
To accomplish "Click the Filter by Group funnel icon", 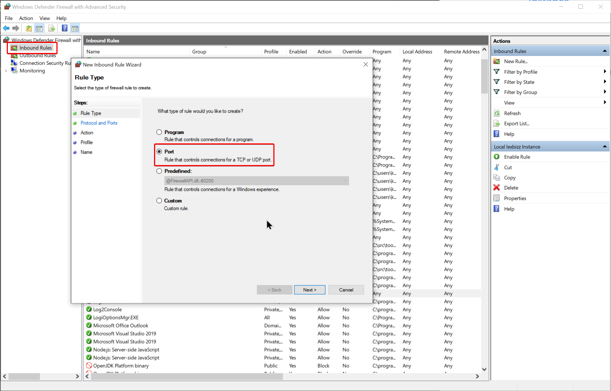I will click(497, 92).
